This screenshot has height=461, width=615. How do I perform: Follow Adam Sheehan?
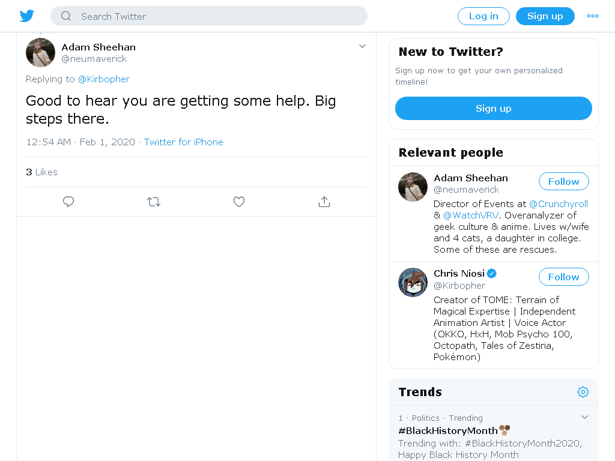pyautogui.click(x=563, y=181)
